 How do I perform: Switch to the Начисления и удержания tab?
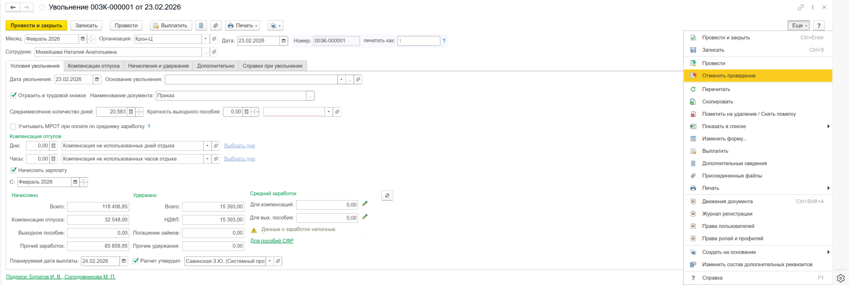[158, 66]
